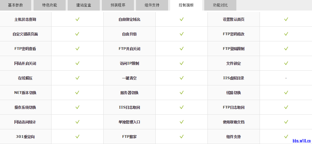Switch to the 特色功能 tab

coord(49,5)
